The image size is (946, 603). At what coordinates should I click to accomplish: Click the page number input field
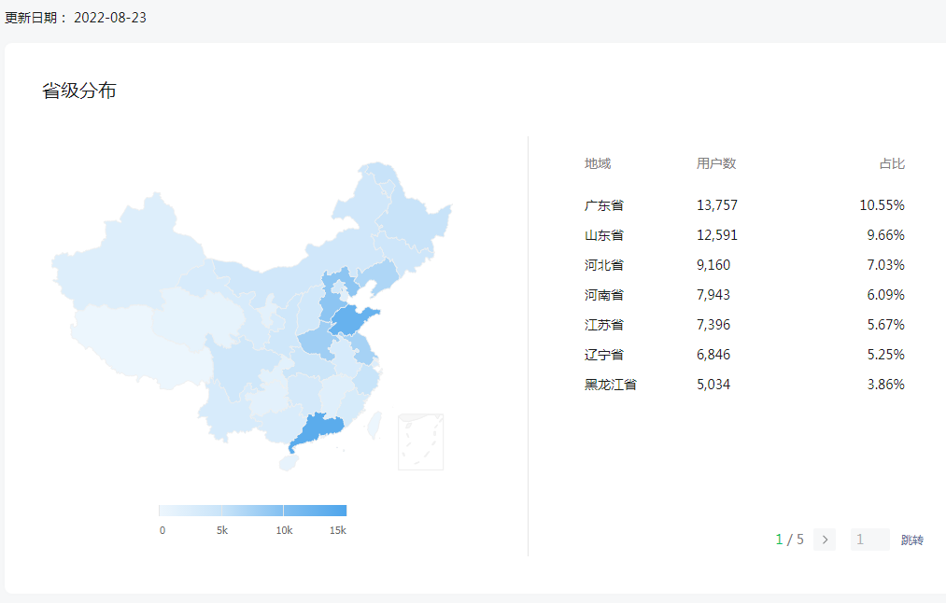[x=869, y=540]
